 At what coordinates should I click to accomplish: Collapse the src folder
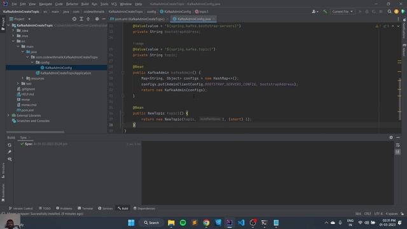pyautogui.click(x=13, y=41)
